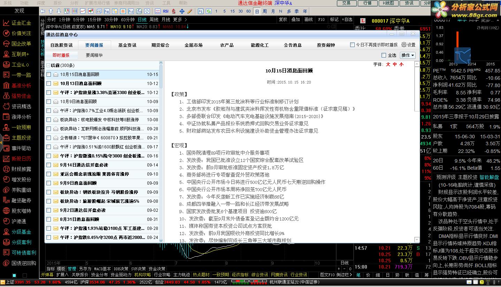Image resolution: width=501 pixels, height=287 pixels.
Task: Click the back arrow toolbar icon
Action: (43, 11)
